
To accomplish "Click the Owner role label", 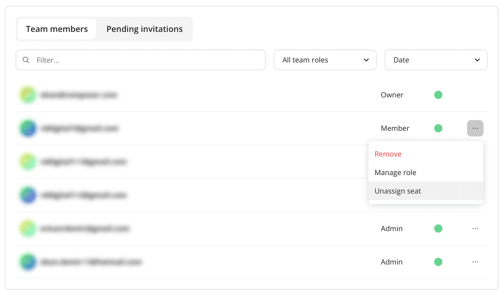I will click(x=392, y=95).
